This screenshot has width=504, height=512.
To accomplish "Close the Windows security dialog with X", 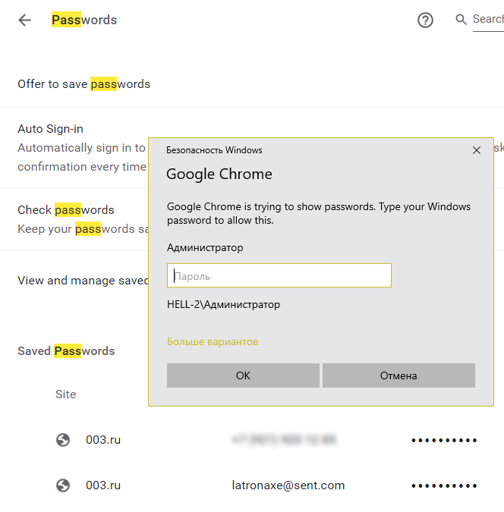I will [477, 150].
